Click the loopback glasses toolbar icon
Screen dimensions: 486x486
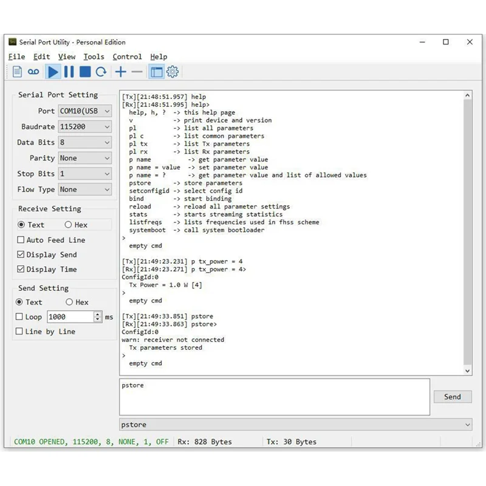click(x=33, y=72)
